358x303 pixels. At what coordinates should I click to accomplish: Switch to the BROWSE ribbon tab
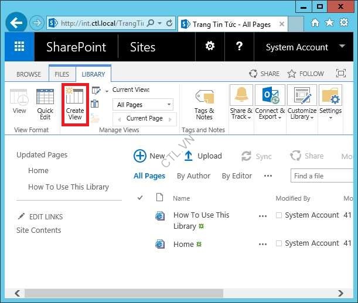[29, 74]
